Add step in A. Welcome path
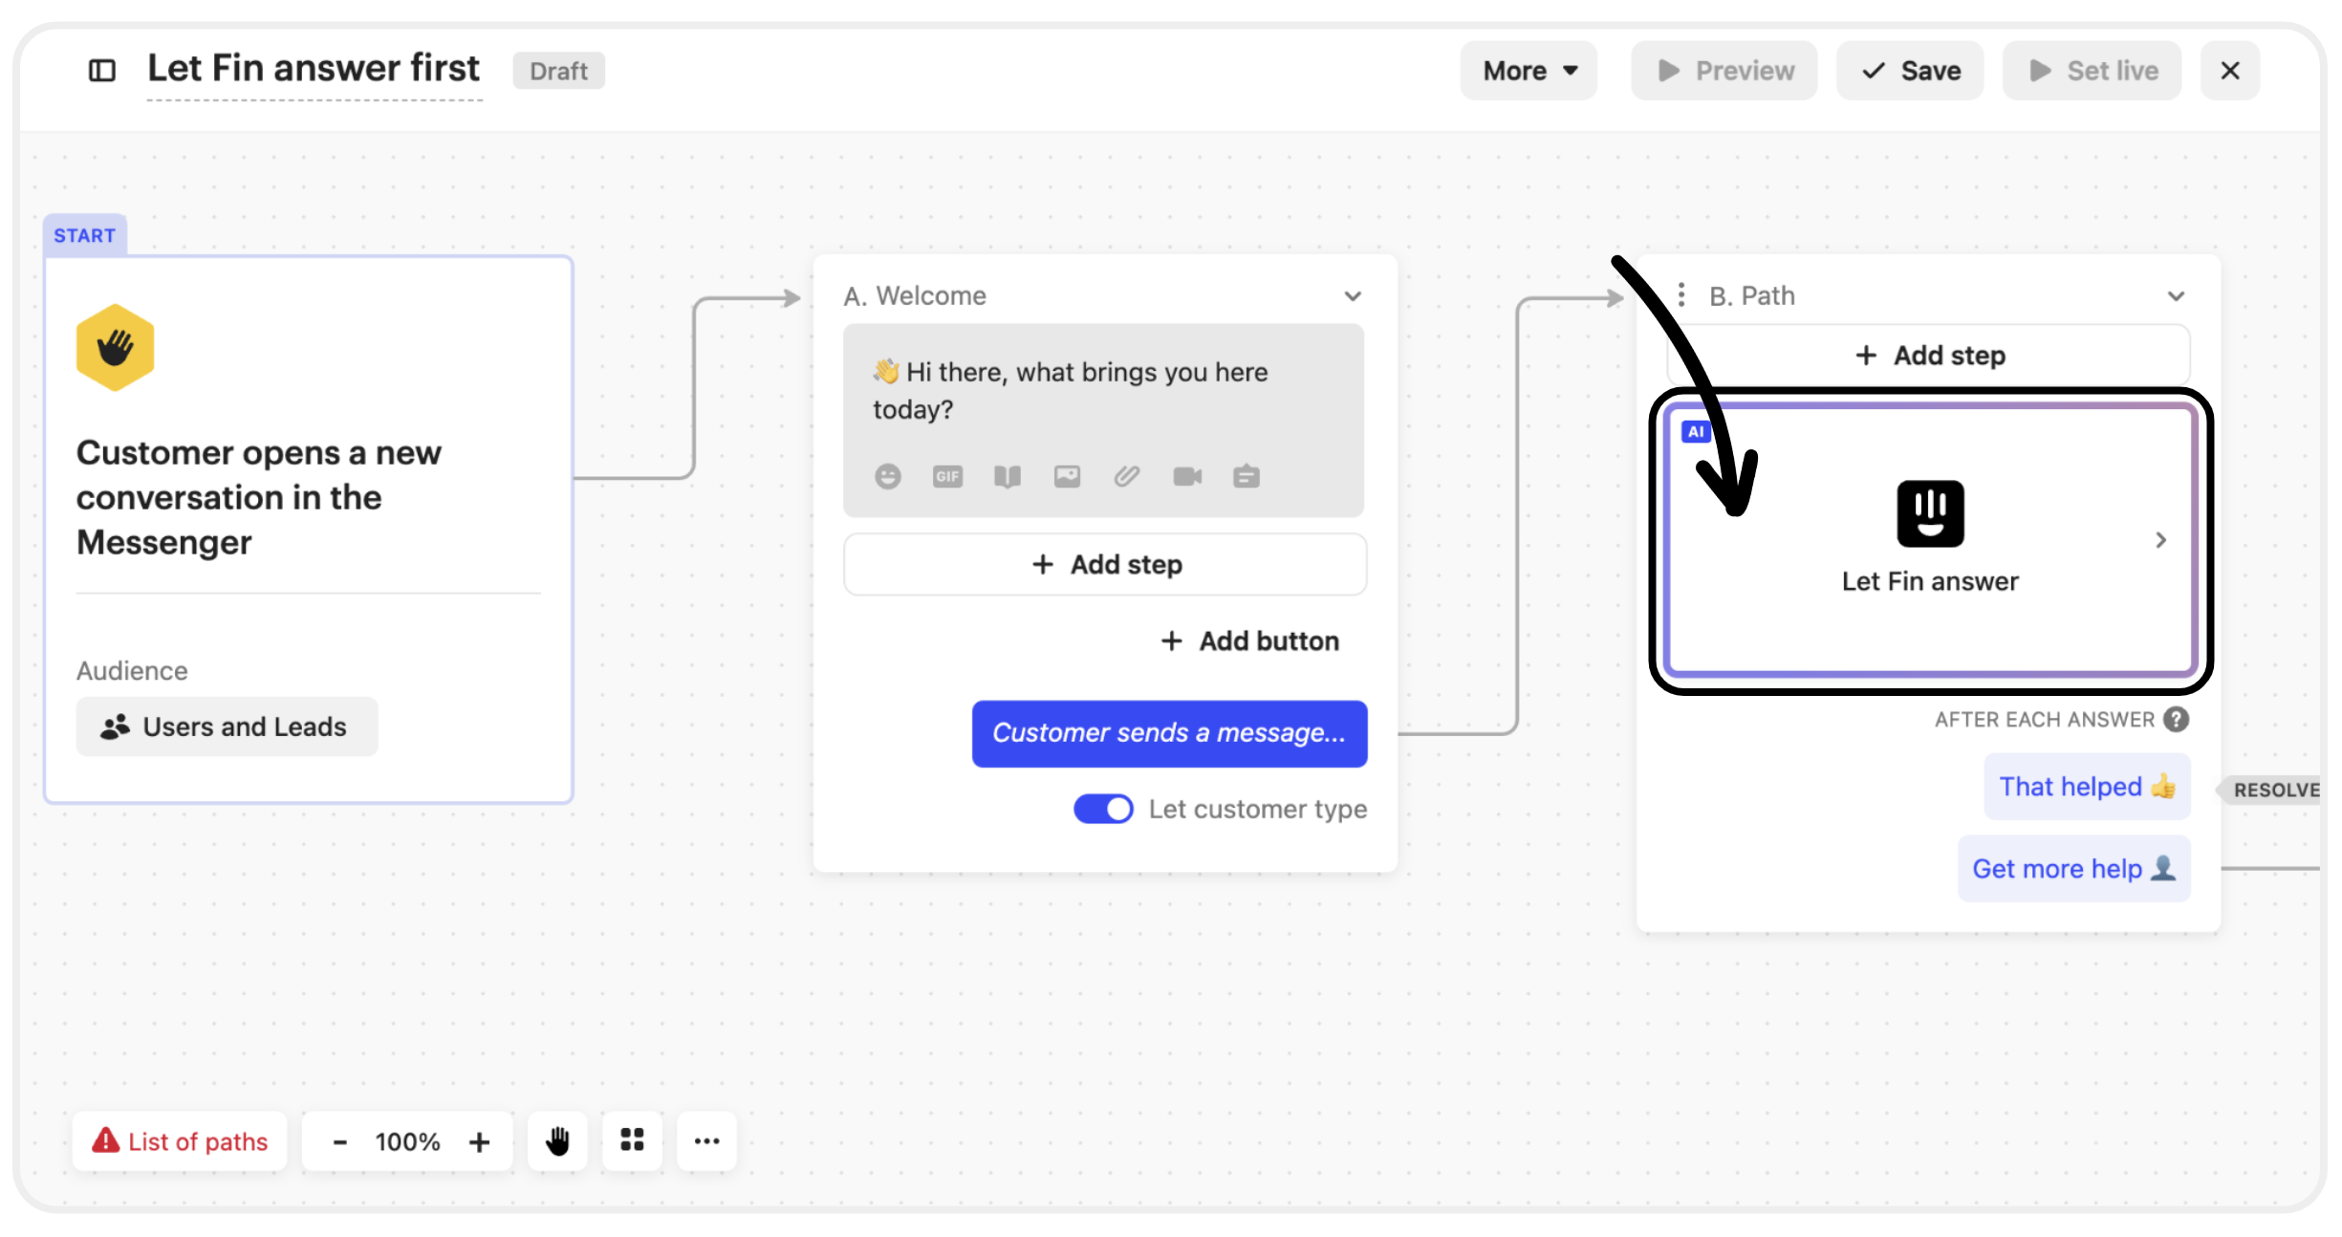Image resolution: width=2342 pixels, height=1237 pixels. (x=1105, y=565)
